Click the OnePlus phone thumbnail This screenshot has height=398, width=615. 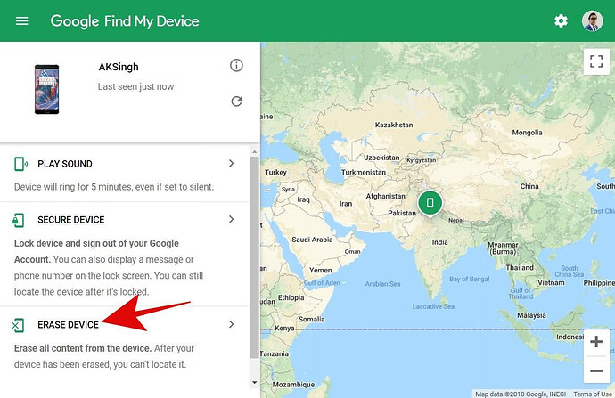coord(46,89)
